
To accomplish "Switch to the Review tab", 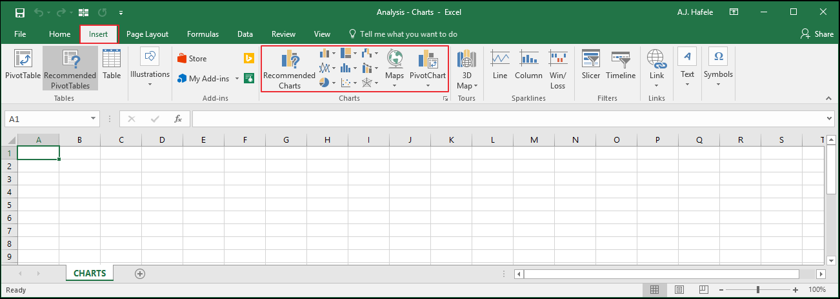I will pos(283,34).
